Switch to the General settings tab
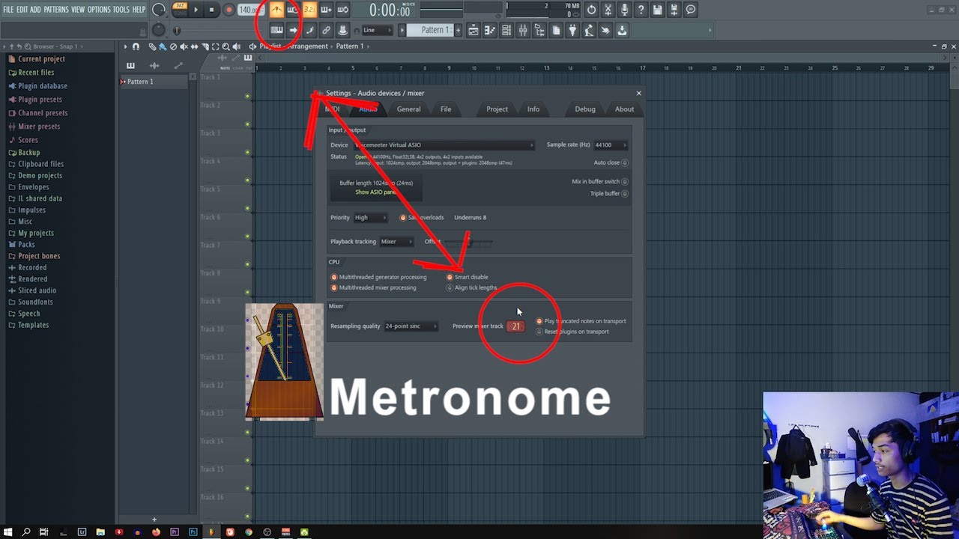This screenshot has width=959, height=539. coord(408,109)
